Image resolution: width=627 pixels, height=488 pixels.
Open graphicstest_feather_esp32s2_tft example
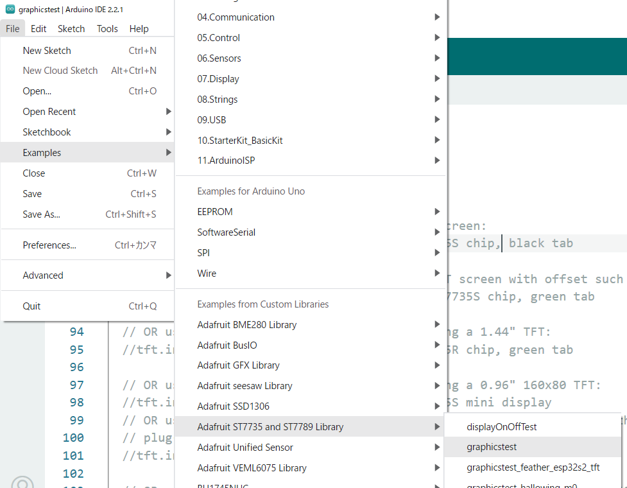533,467
